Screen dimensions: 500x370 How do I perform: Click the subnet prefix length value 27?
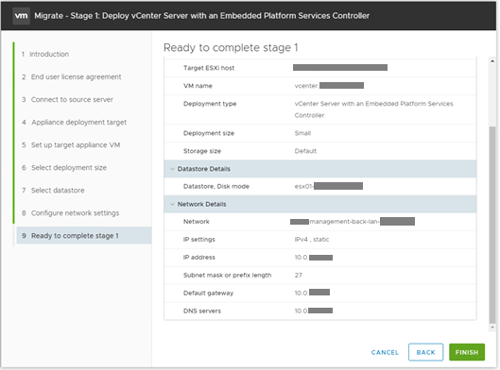point(298,275)
